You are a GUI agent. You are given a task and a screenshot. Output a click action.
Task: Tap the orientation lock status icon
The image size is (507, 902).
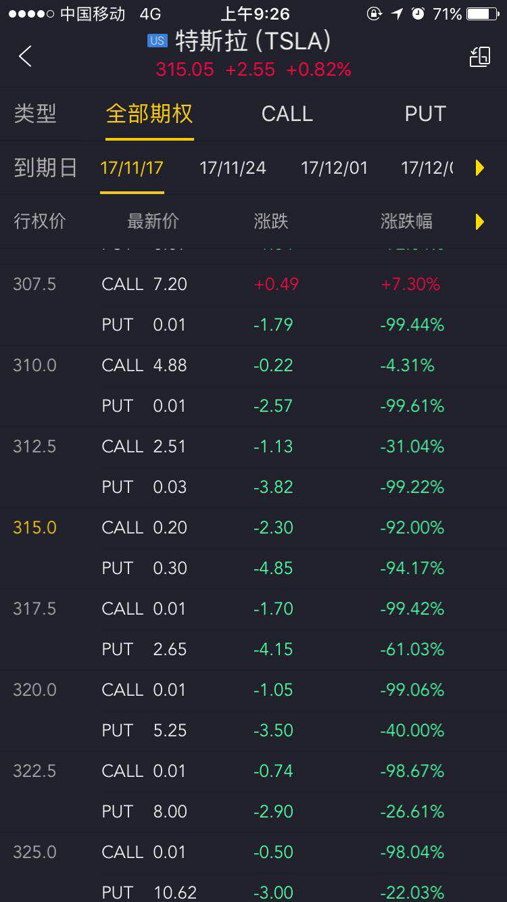tap(374, 14)
